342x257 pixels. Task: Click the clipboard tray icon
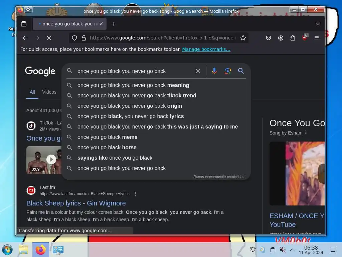point(273,250)
